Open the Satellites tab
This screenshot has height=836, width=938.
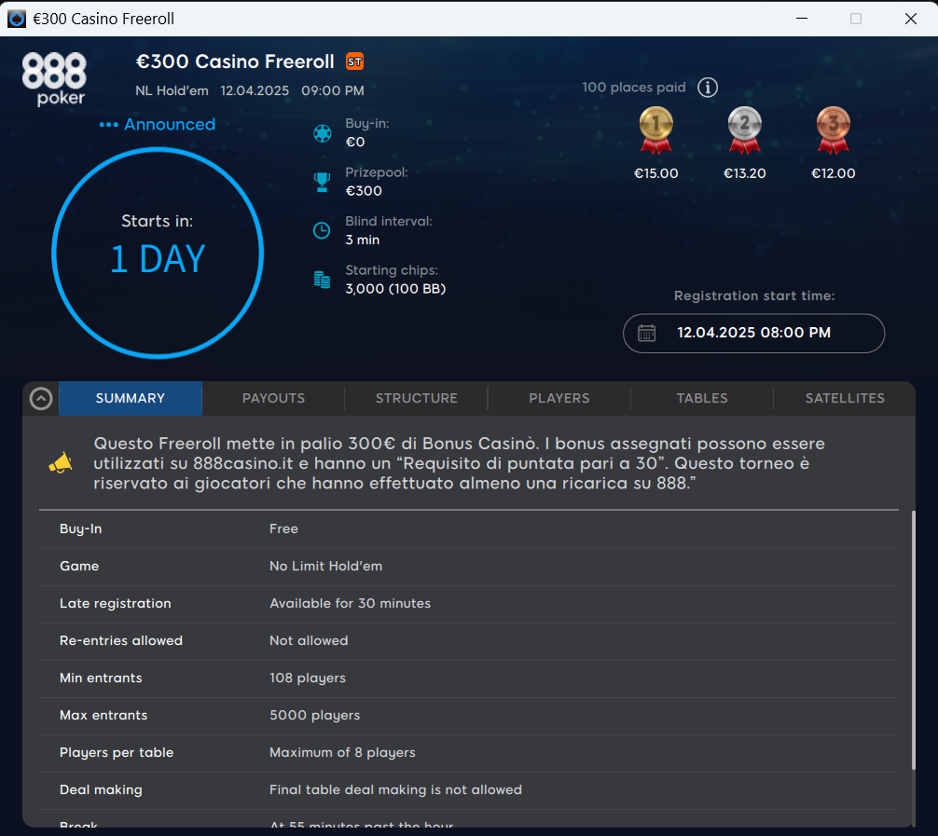point(845,398)
